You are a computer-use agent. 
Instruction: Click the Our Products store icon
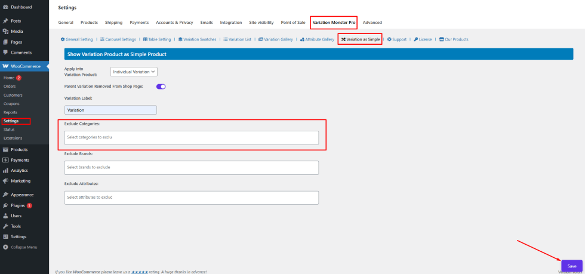tap(441, 39)
